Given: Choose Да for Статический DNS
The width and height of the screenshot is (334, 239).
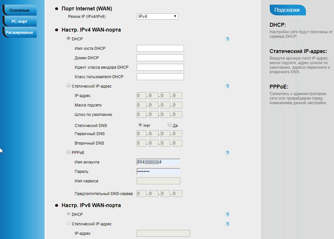Looking at the screenshot, I should pyautogui.click(x=169, y=125).
